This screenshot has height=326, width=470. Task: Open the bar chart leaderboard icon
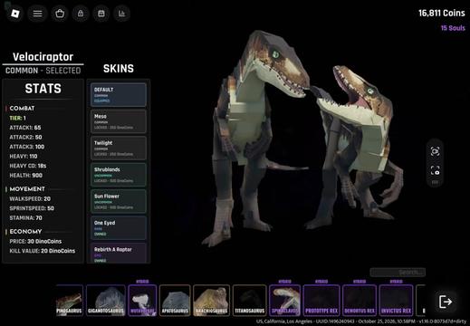(121, 14)
